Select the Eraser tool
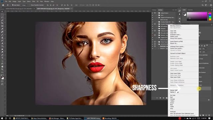 pyautogui.click(x=2, y=43)
